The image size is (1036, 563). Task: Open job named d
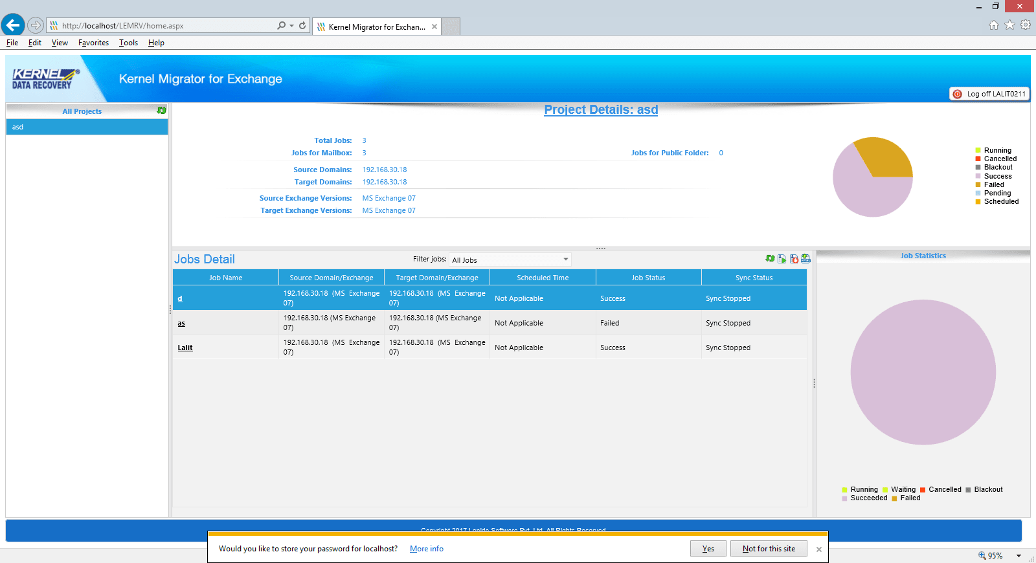(x=180, y=298)
